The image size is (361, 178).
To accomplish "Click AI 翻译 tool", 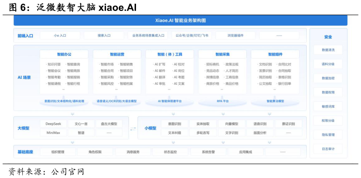I will click(x=160, y=77).
